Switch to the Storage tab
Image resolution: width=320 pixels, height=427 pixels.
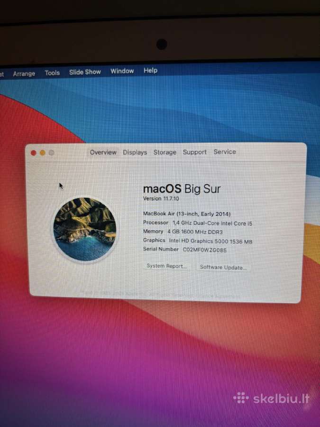tap(165, 152)
